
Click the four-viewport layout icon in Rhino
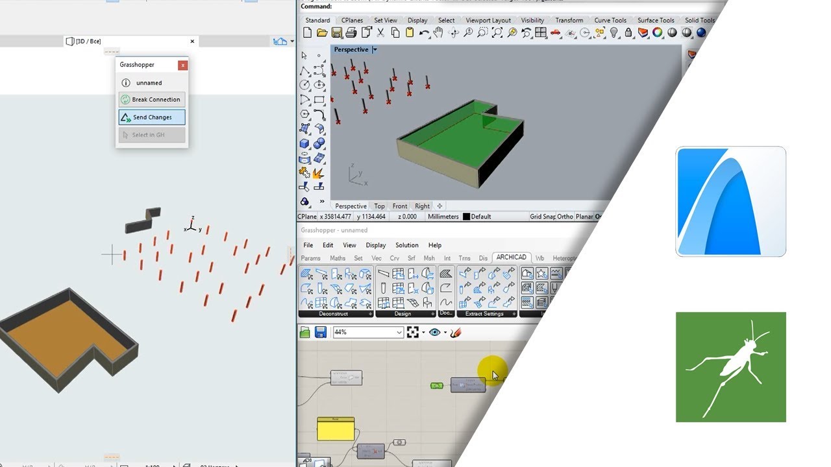coord(541,32)
